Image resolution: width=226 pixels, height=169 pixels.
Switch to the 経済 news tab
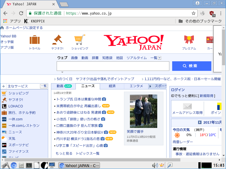pos(112,86)
